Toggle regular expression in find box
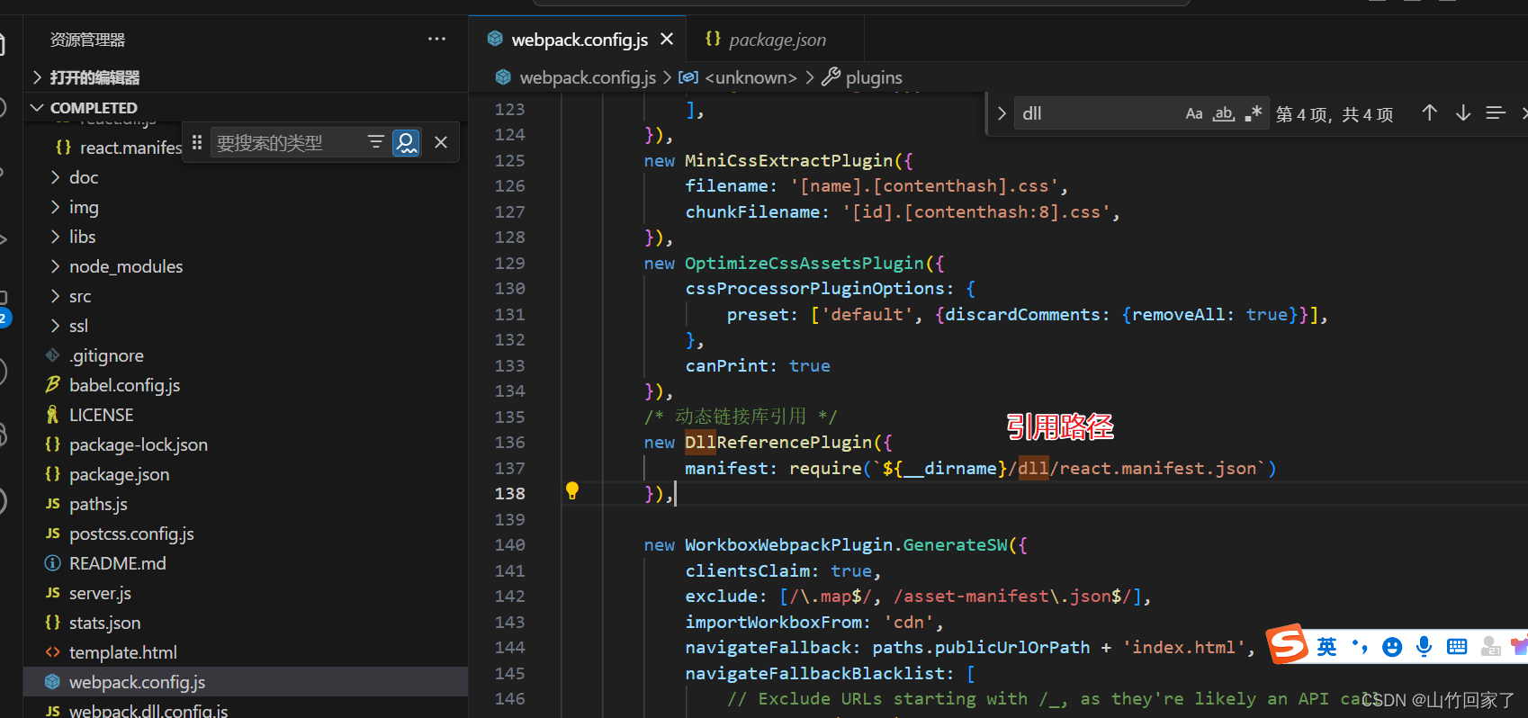The width and height of the screenshot is (1528, 718). click(1254, 113)
